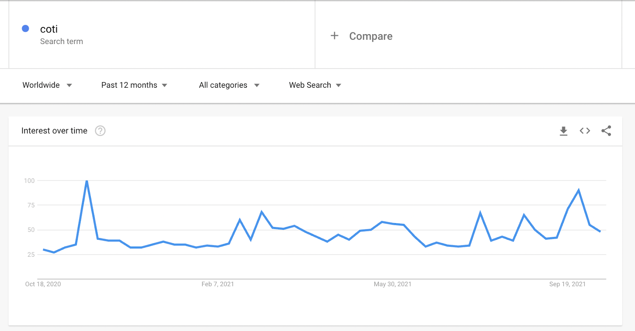The height and width of the screenshot is (331, 635).
Task: Select the May 30, 2021 axis label
Action: pyautogui.click(x=393, y=284)
